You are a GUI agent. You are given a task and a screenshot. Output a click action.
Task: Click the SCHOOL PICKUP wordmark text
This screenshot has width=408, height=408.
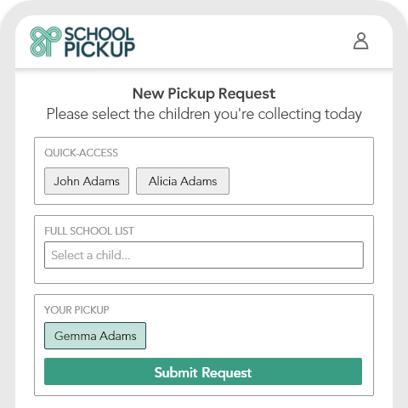click(99, 42)
